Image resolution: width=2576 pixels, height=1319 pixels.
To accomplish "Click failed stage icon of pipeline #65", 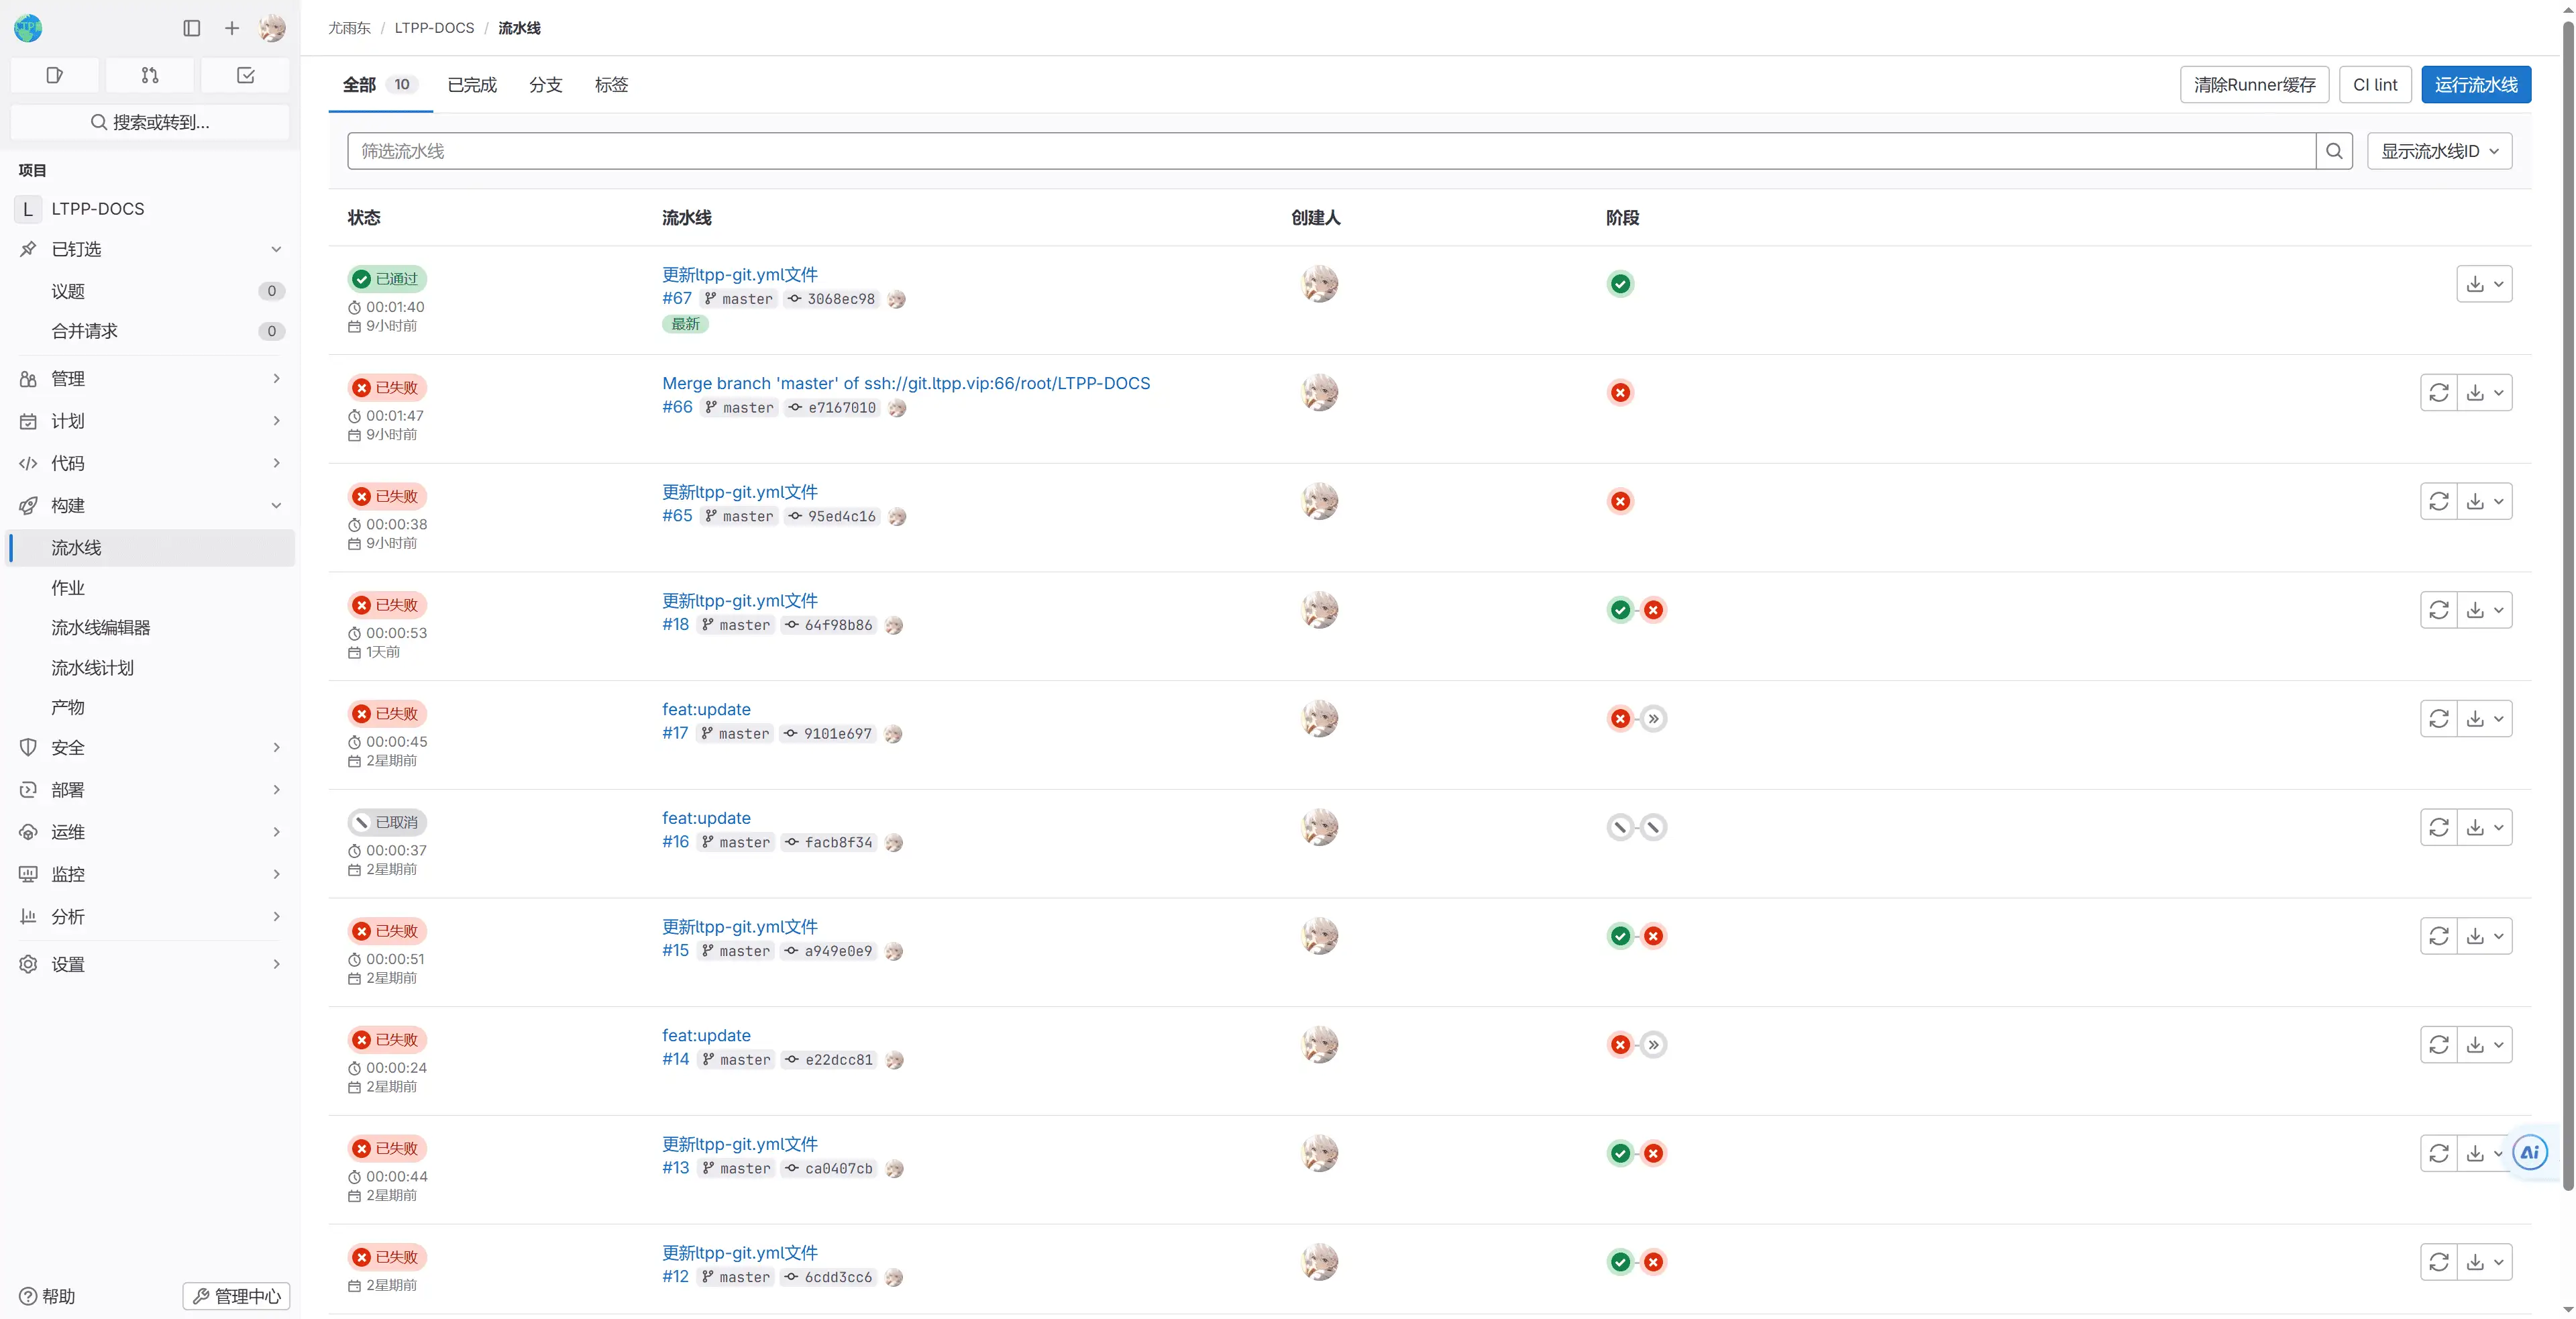I will pyautogui.click(x=1620, y=501).
